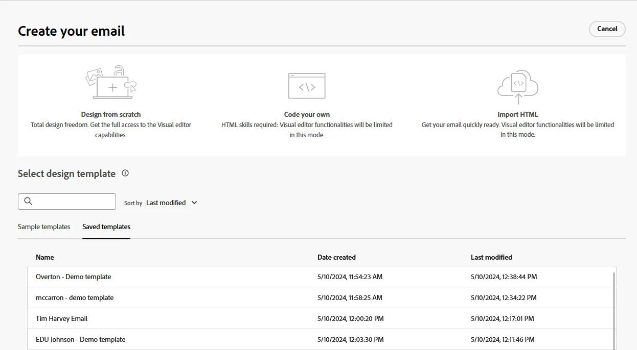This screenshot has width=637, height=350.
Task: Switch to the Sample templates tab
Action: pos(44,227)
